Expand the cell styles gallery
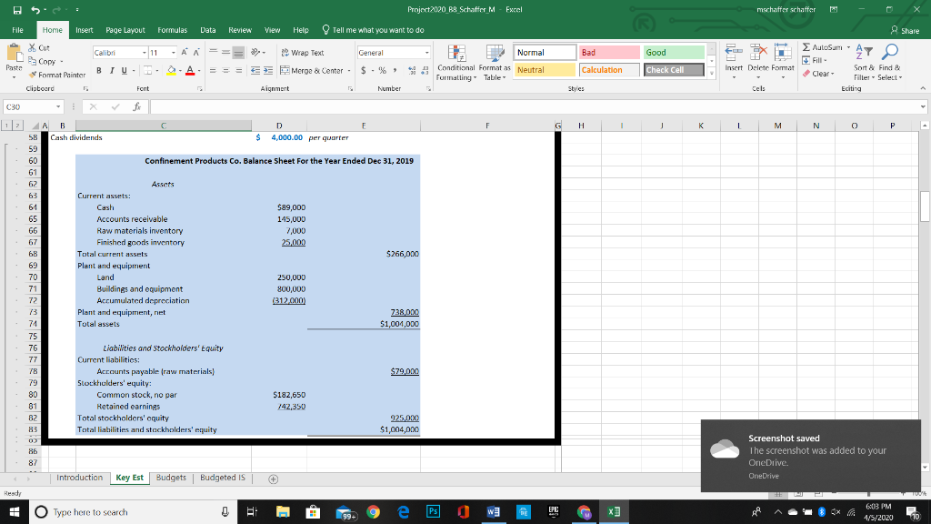The height and width of the screenshot is (524, 931). coord(711,73)
